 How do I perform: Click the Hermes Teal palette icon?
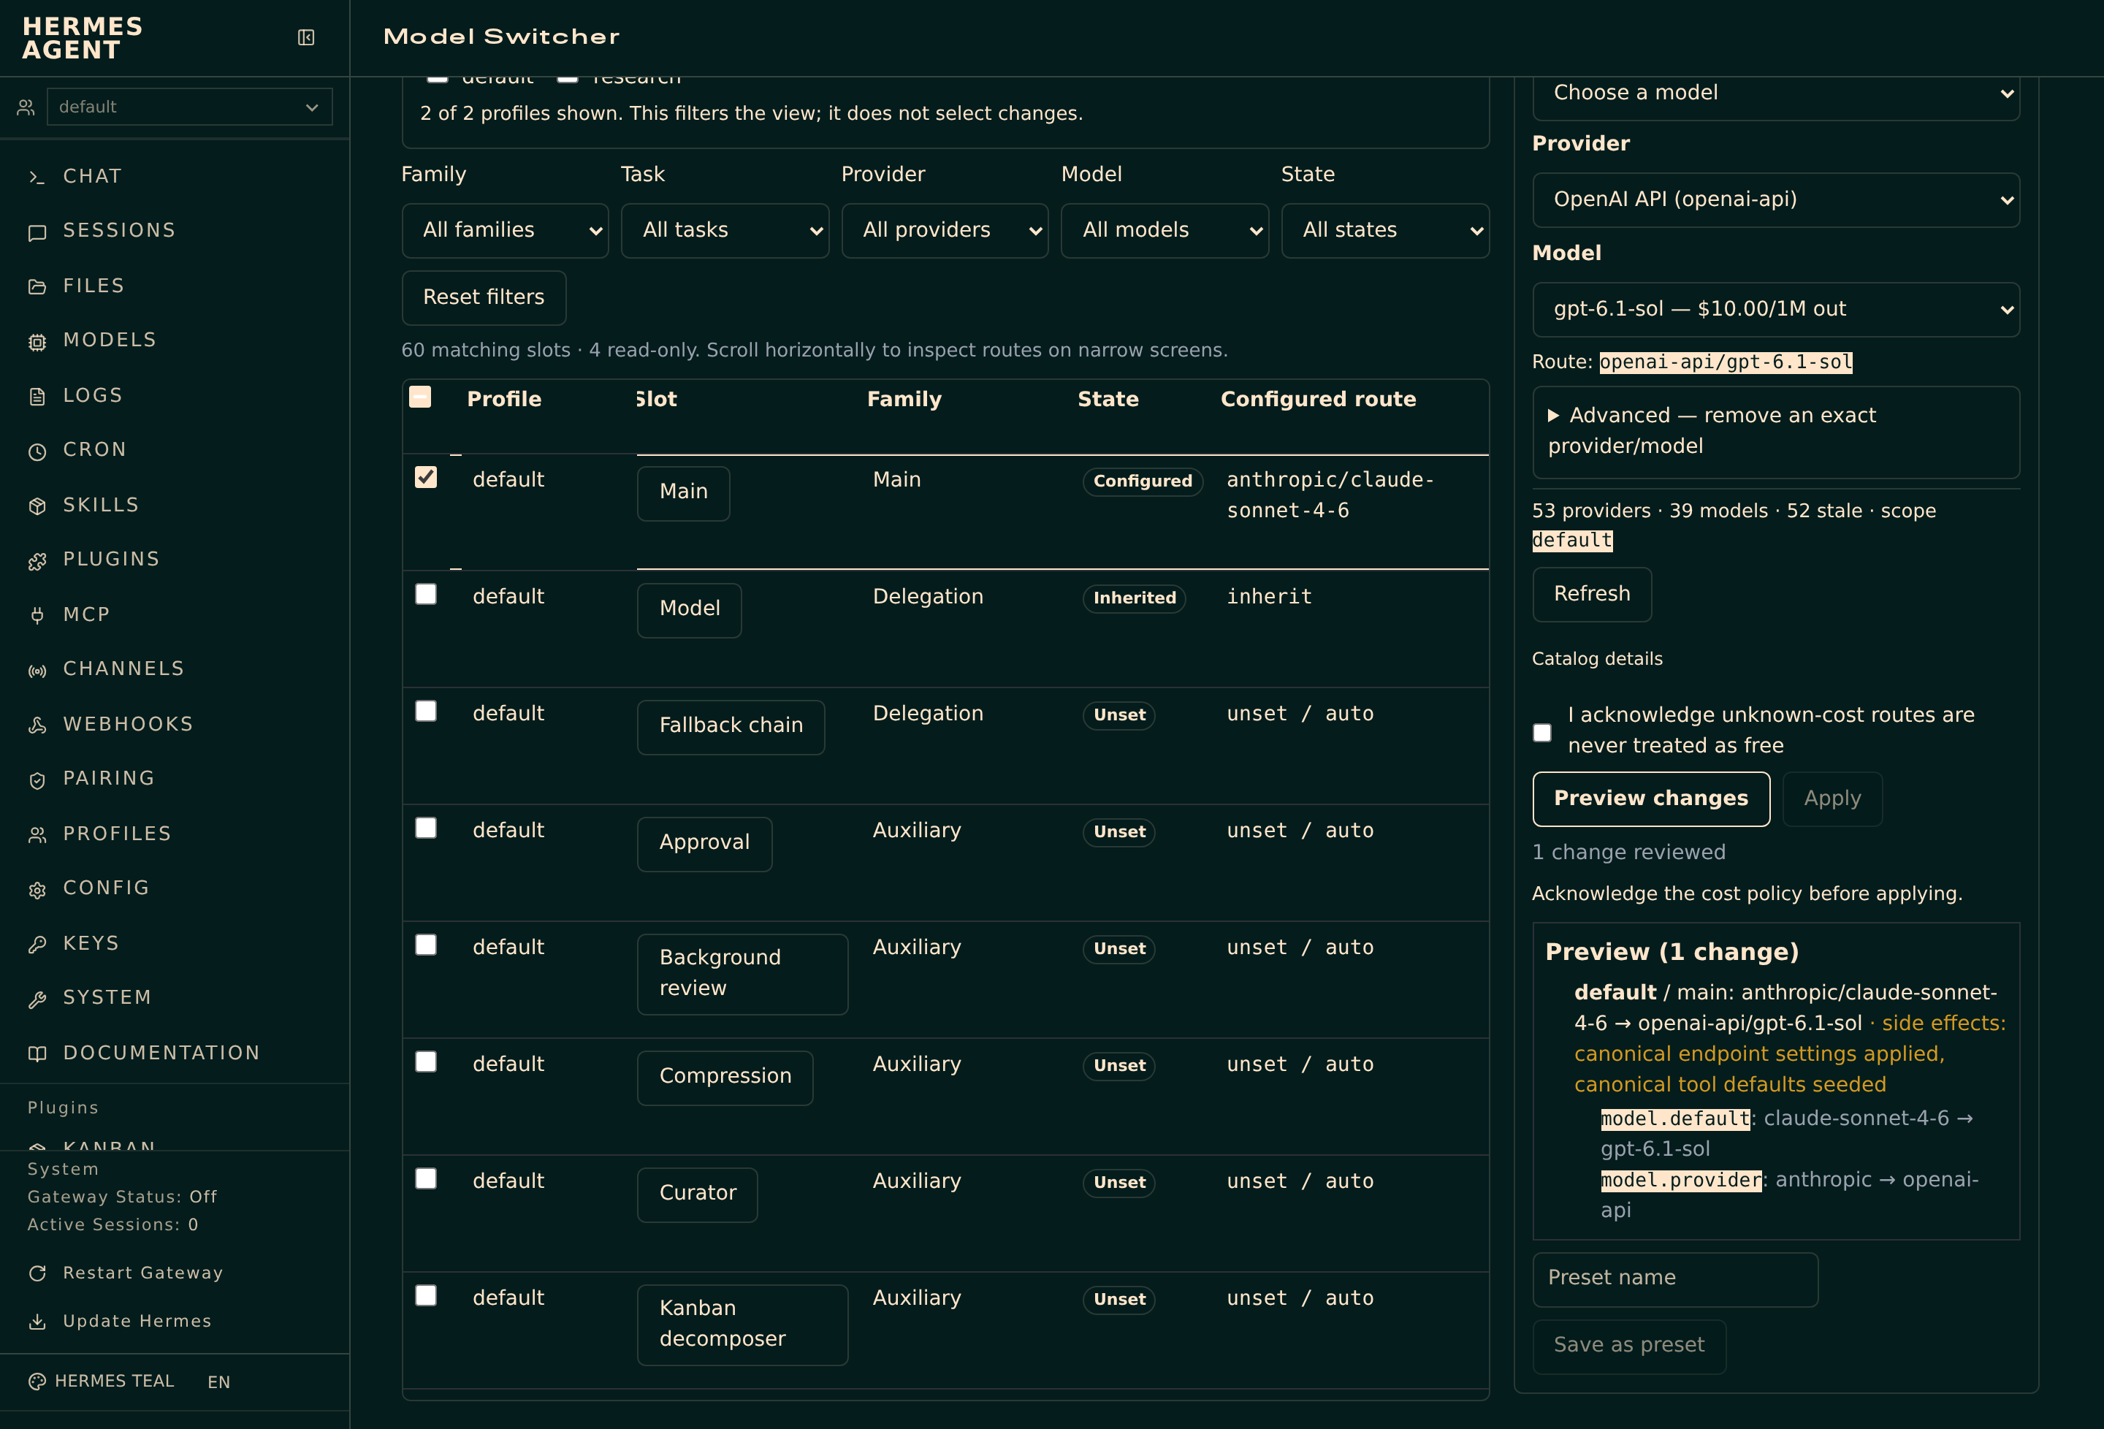(x=37, y=1381)
